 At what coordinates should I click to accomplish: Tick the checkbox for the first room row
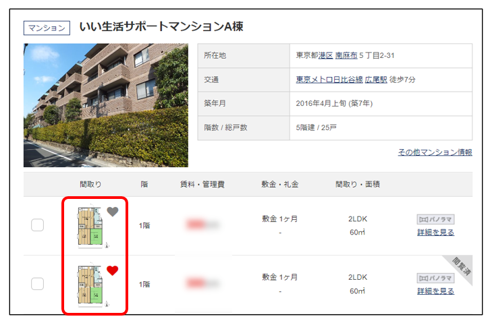(38, 225)
